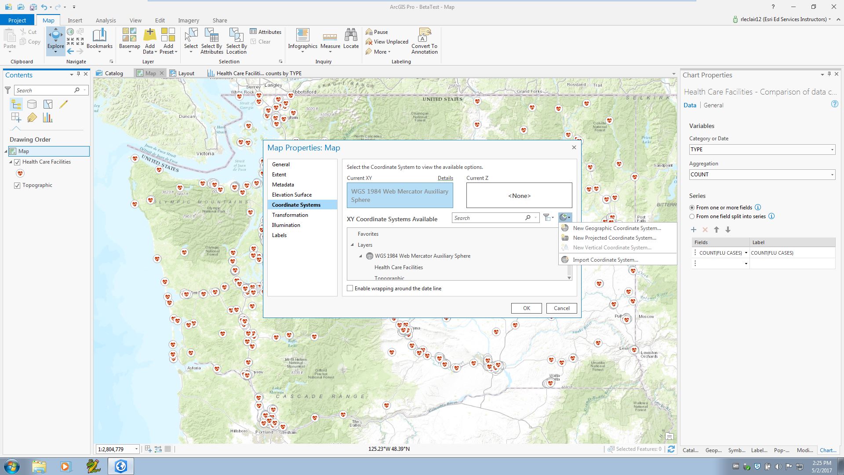
Task: Open the Measure tool
Action: 330,37
